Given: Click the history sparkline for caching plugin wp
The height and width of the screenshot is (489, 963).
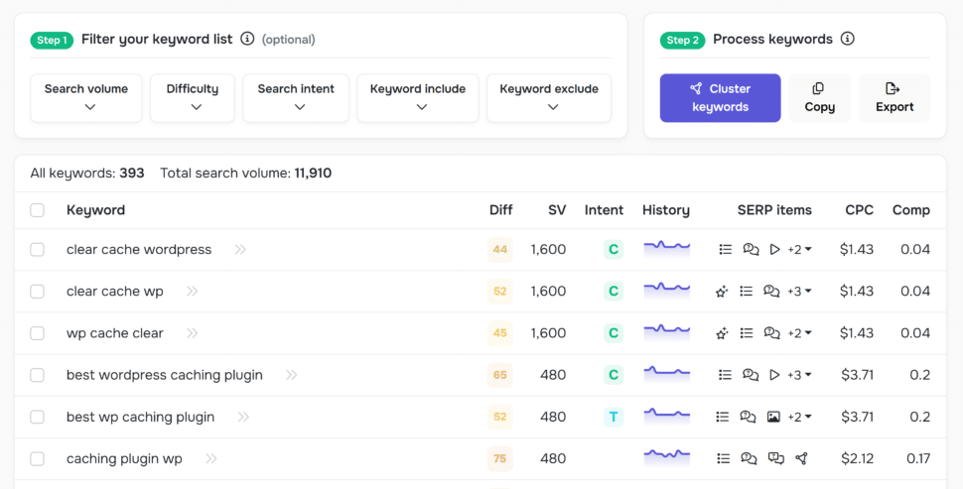Looking at the screenshot, I should click(666, 457).
